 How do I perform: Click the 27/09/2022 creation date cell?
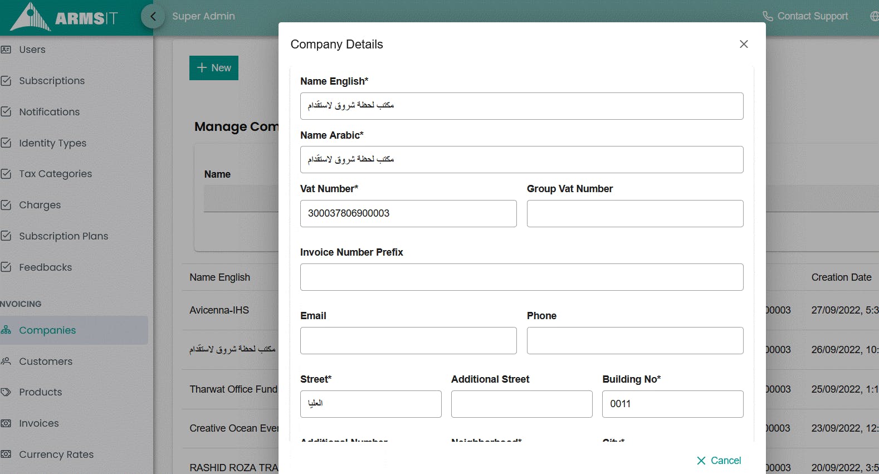[844, 310]
